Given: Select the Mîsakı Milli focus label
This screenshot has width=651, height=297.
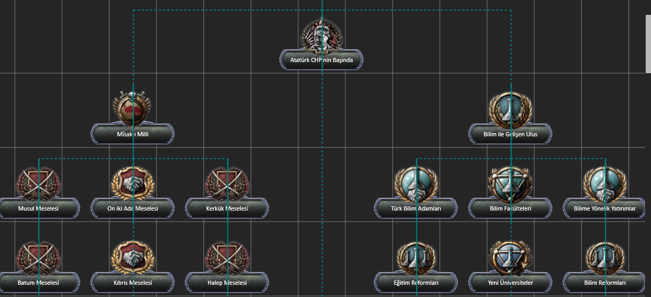Looking at the screenshot, I should coord(133,134).
